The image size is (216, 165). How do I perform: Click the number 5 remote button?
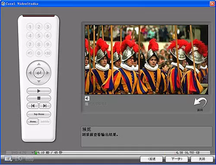coord(39,35)
